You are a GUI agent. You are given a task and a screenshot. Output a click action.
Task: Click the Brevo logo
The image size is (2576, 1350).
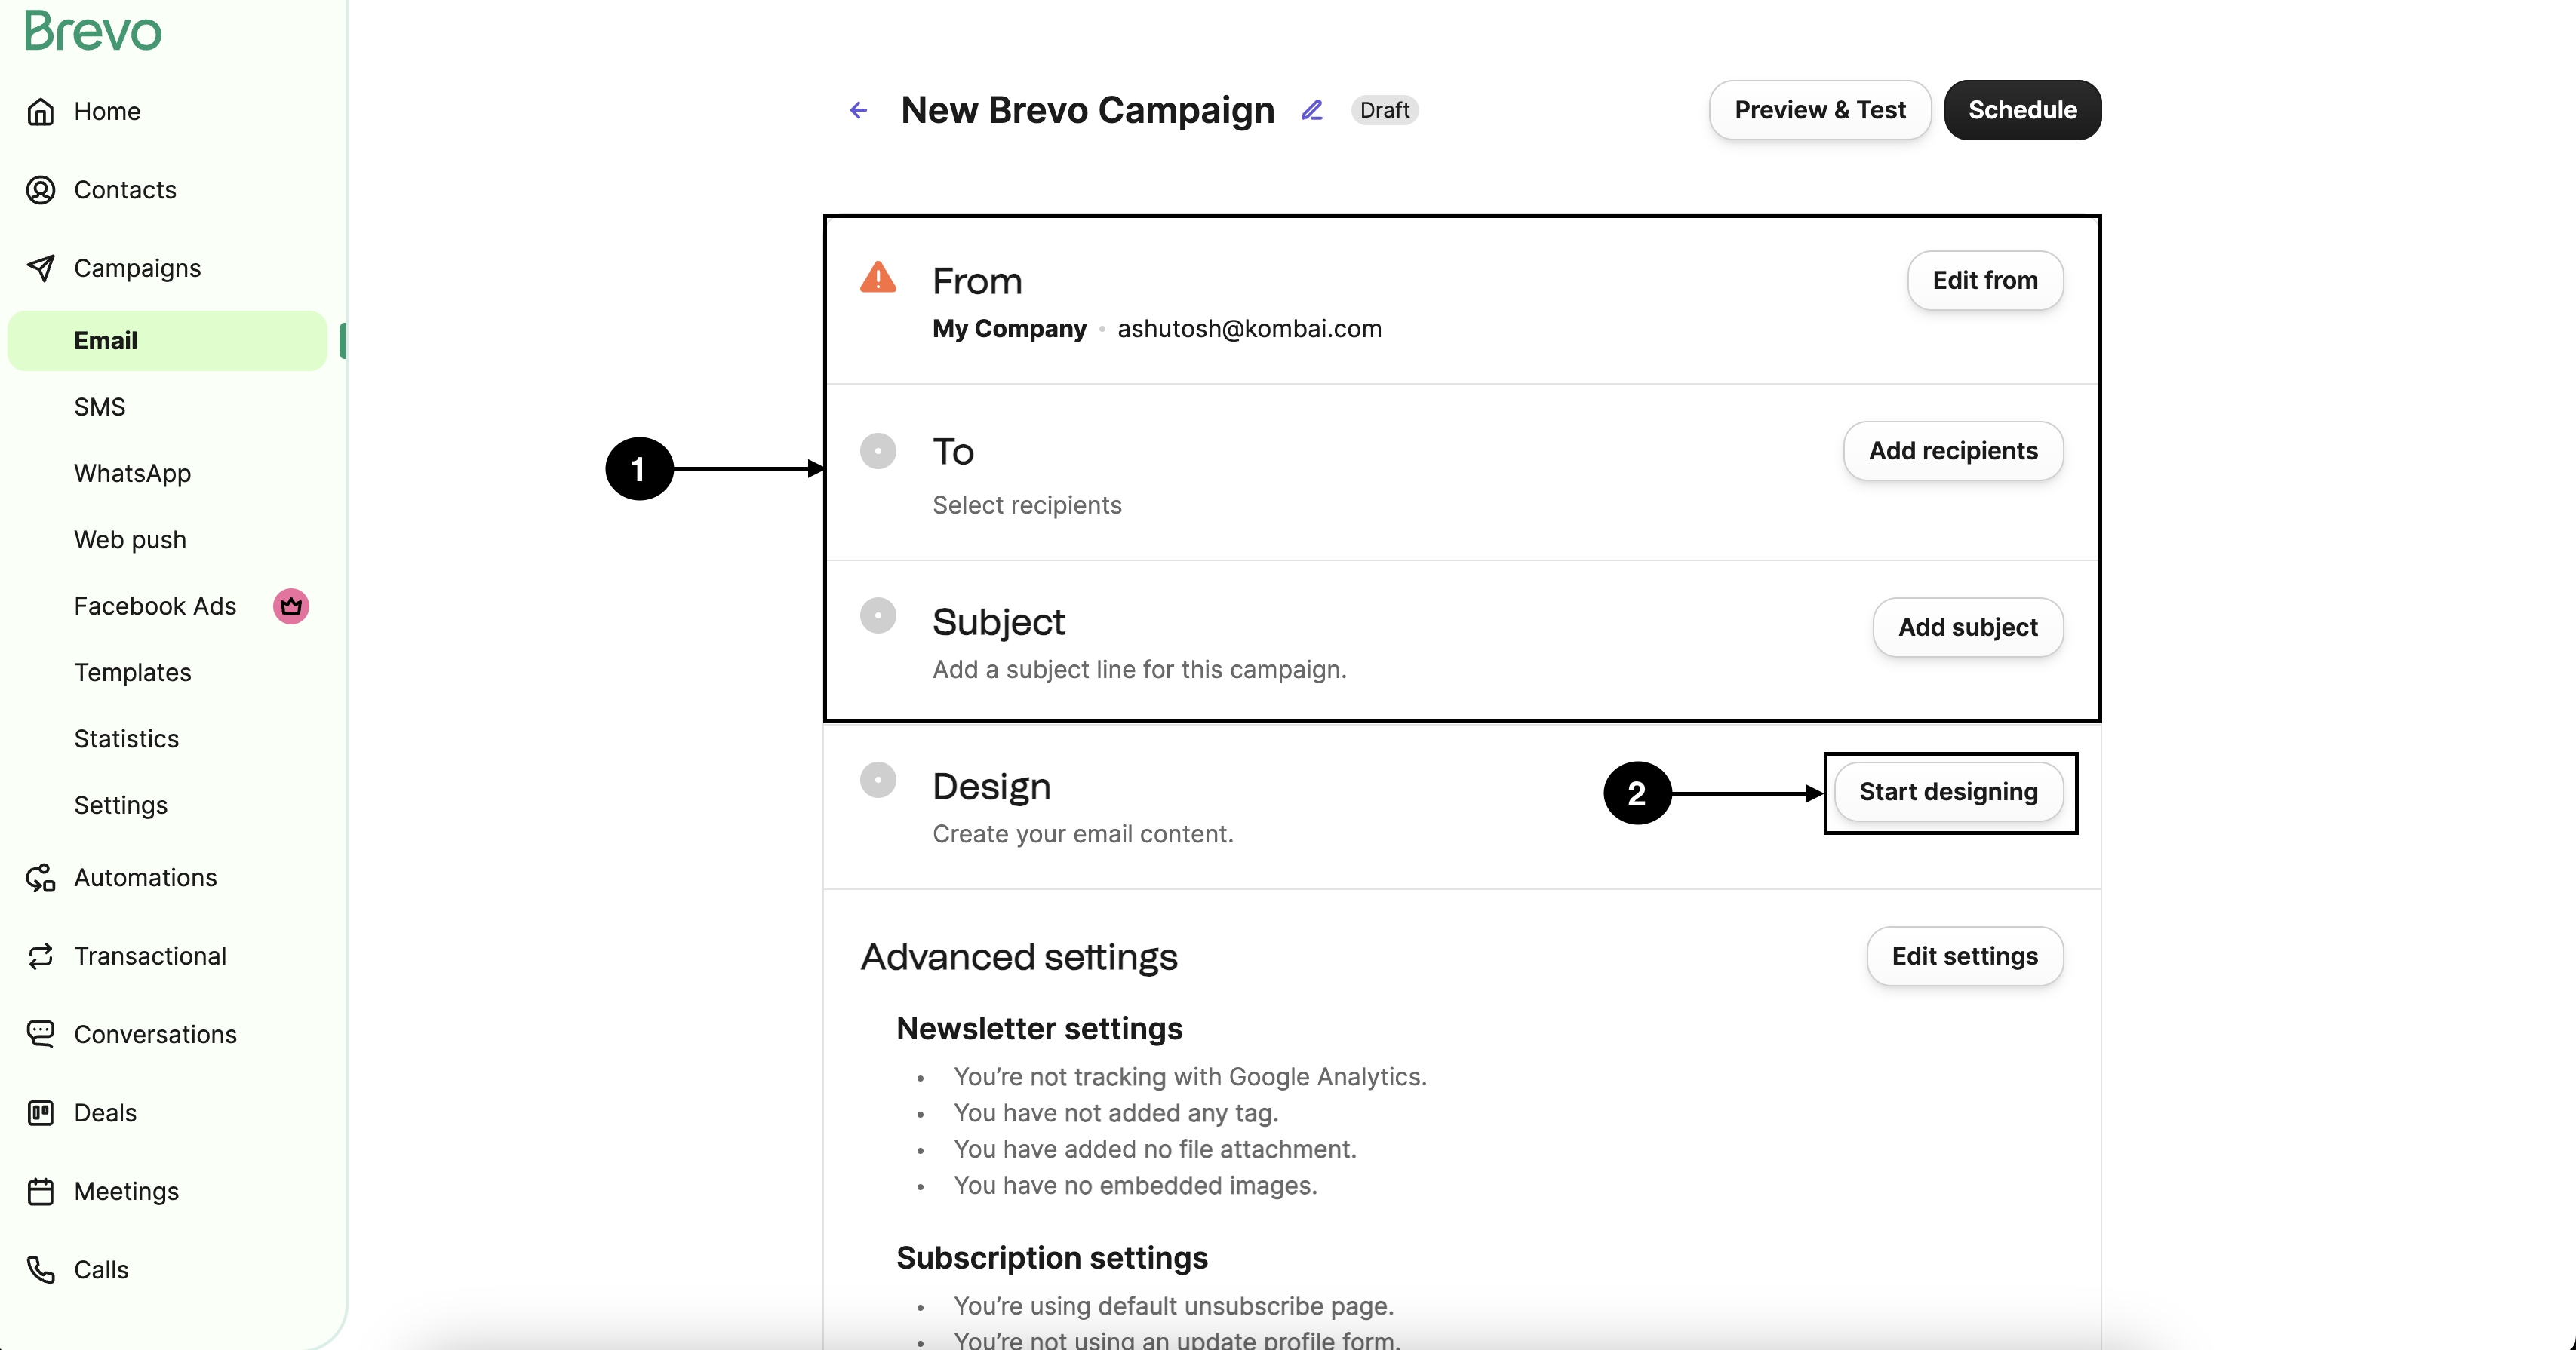[x=92, y=31]
